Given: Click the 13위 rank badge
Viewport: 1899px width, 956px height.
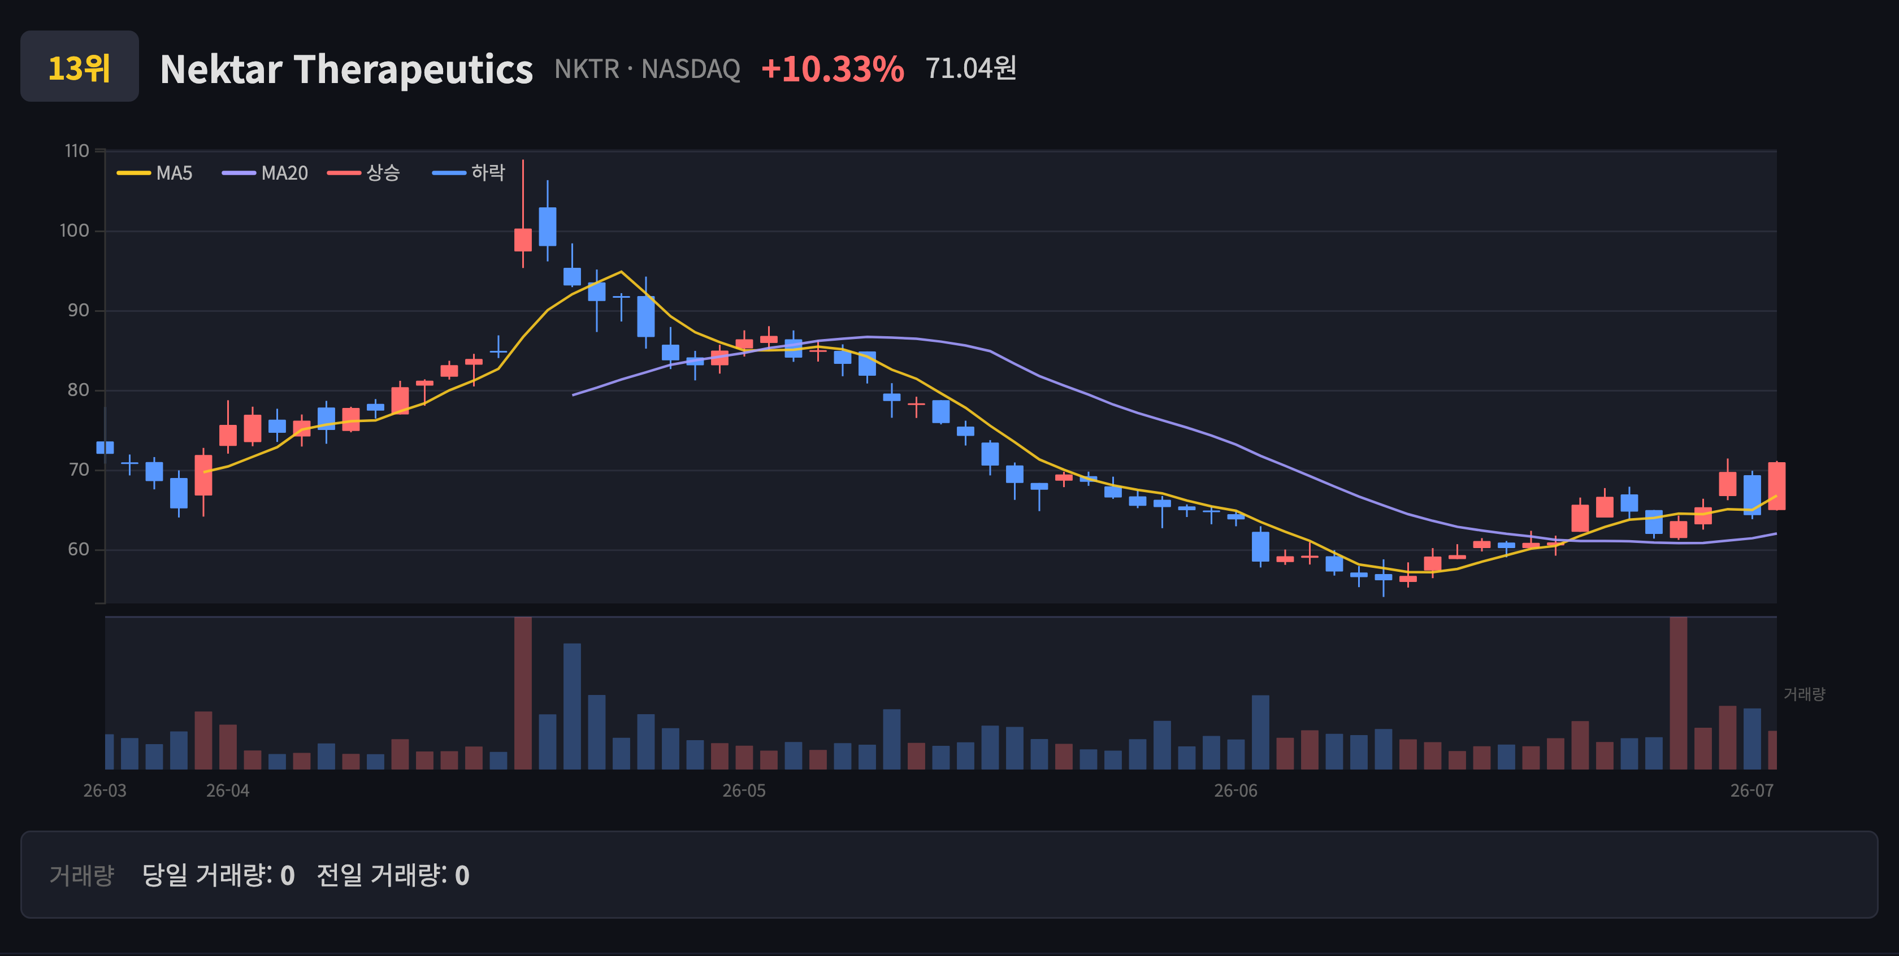Looking at the screenshot, I should coord(80,66).
